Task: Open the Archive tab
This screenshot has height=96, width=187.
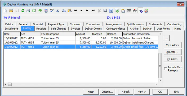Action: tap(134, 29)
